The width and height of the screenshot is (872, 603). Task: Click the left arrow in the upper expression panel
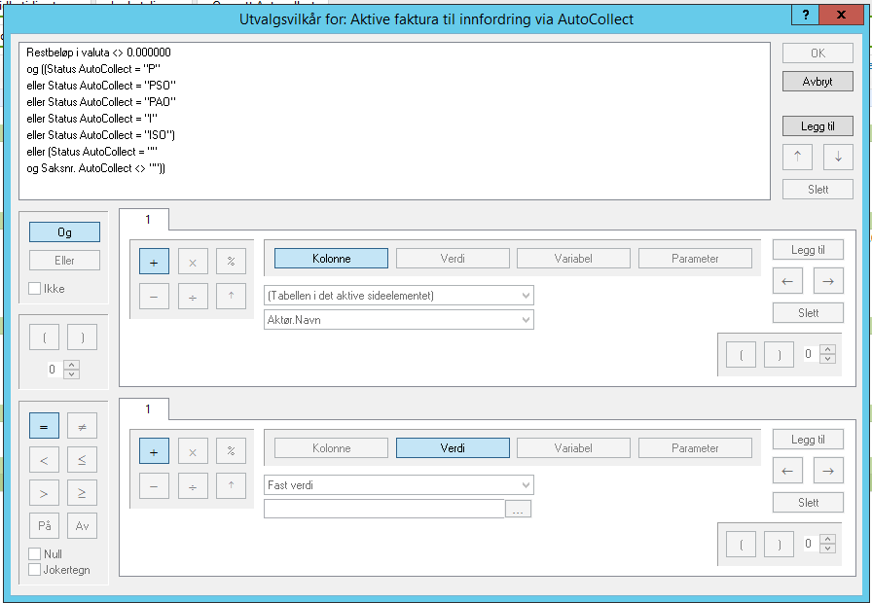pyautogui.click(x=787, y=281)
